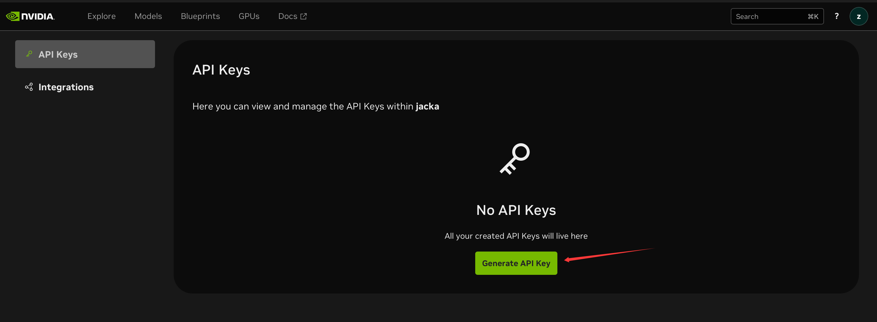Select the Integrations share icon in sidebar

[x=29, y=87]
